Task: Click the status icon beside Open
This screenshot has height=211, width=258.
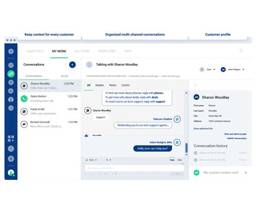Action: (202, 69)
